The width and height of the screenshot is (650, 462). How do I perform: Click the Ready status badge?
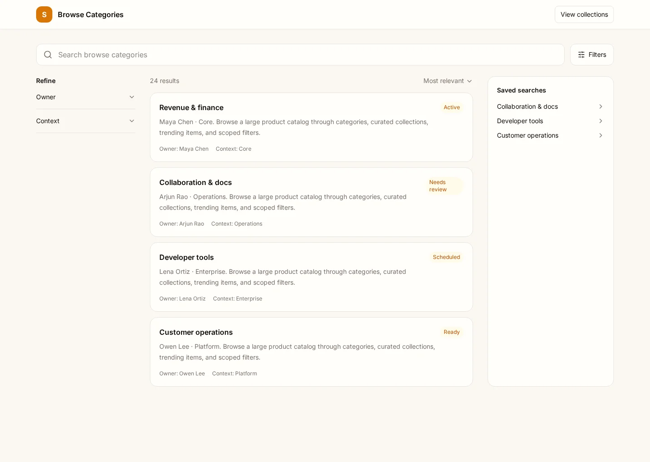point(452,332)
